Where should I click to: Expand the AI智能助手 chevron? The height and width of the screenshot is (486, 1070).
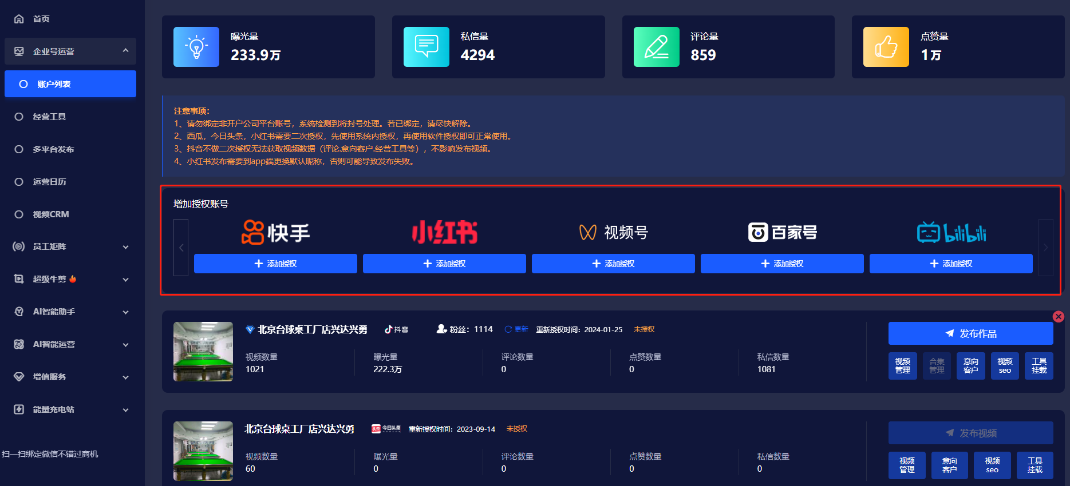click(125, 312)
